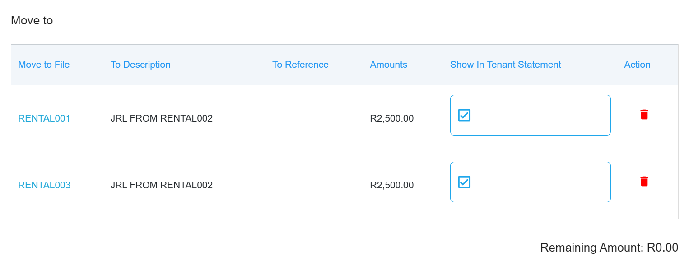Image resolution: width=689 pixels, height=262 pixels.
Task: Click the Remaining Amount R0.00 label
Action: coord(609,248)
